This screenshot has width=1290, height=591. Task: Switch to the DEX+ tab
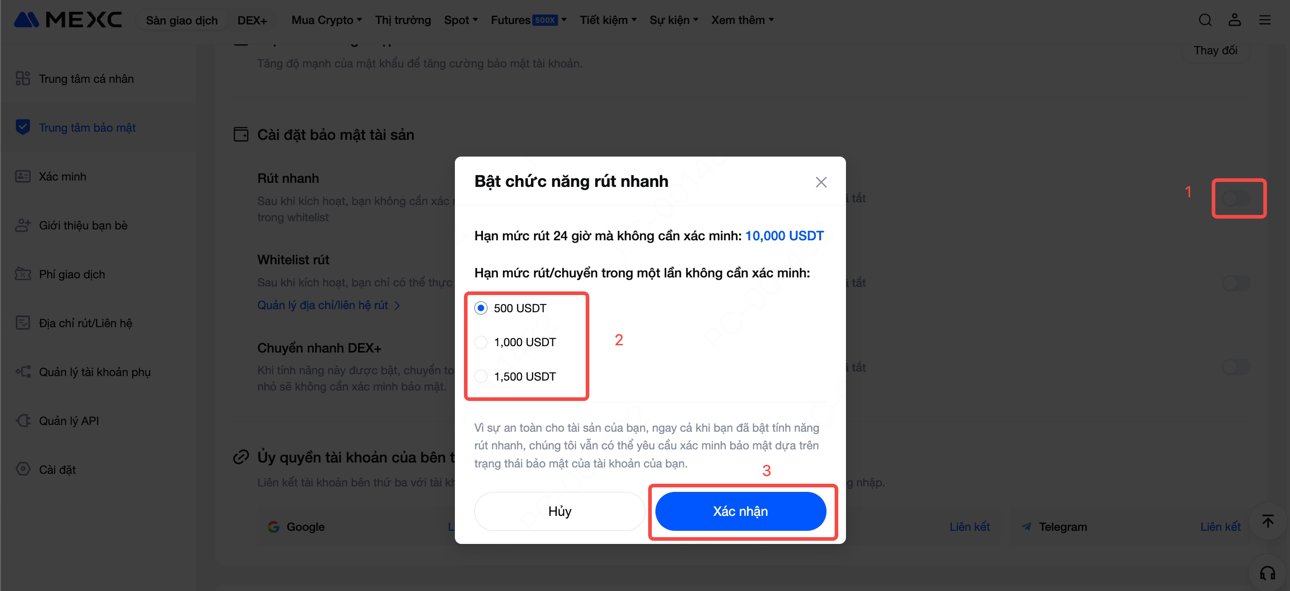click(x=252, y=20)
